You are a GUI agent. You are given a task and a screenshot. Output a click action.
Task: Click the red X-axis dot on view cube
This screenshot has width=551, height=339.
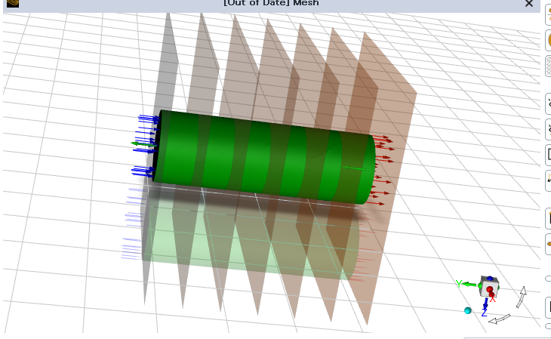pyautogui.click(x=490, y=289)
